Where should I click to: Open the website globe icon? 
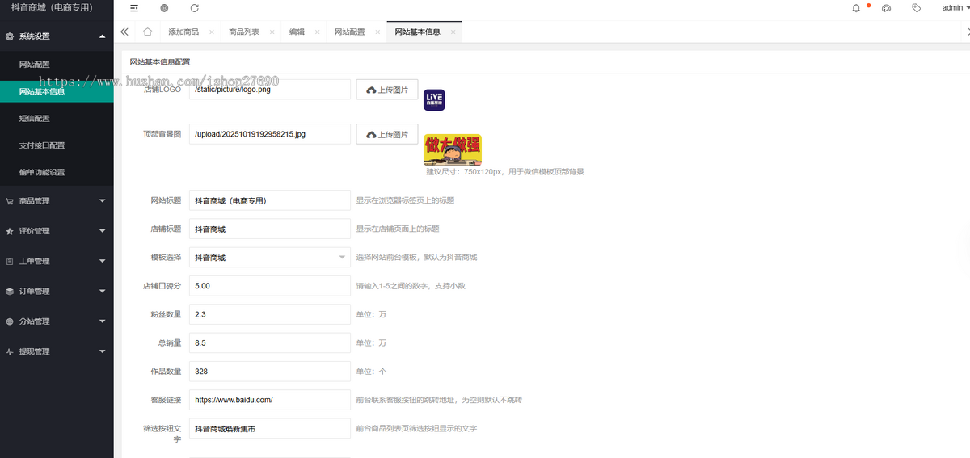pyautogui.click(x=164, y=8)
